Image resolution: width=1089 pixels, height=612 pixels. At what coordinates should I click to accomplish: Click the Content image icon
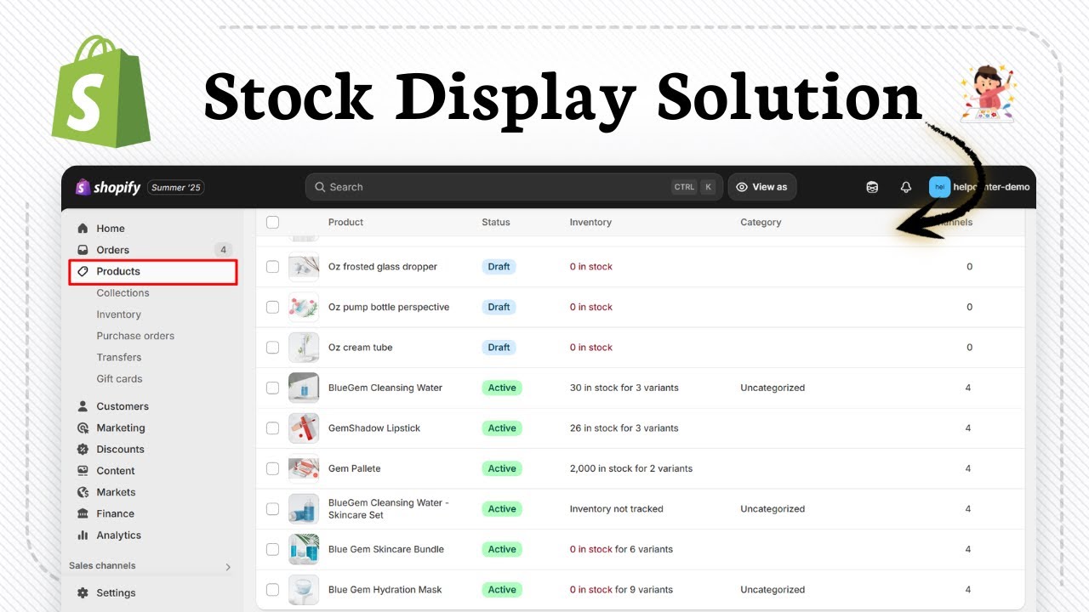[83, 471]
